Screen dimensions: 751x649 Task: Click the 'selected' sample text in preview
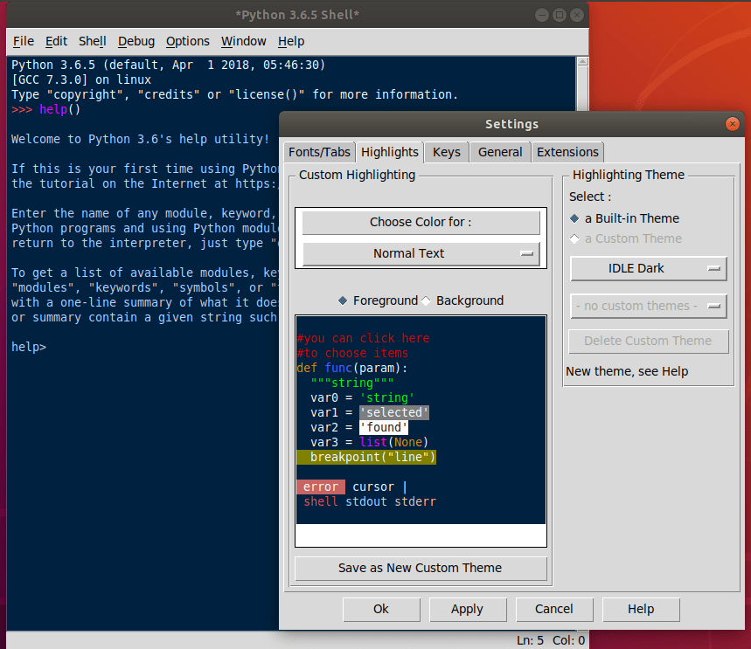[x=394, y=412]
